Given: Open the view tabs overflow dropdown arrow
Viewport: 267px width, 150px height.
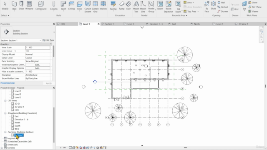Looking at the screenshot, I should pyautogui.click(x=265, y=24).
